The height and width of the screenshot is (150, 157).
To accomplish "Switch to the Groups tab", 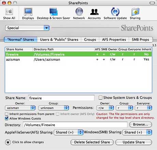I will click(90, 40).
